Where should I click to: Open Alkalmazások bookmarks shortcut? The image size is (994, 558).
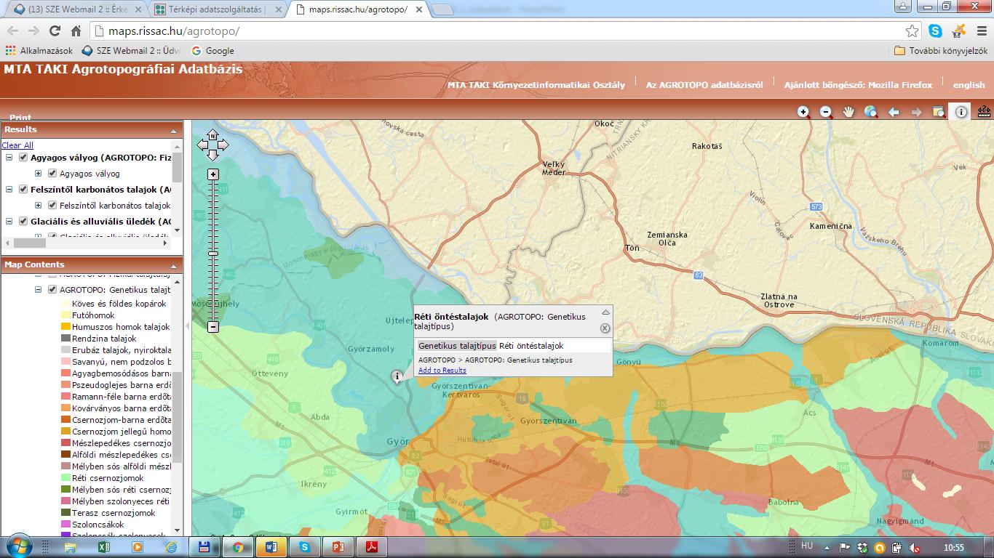click(x=39, y=51)
